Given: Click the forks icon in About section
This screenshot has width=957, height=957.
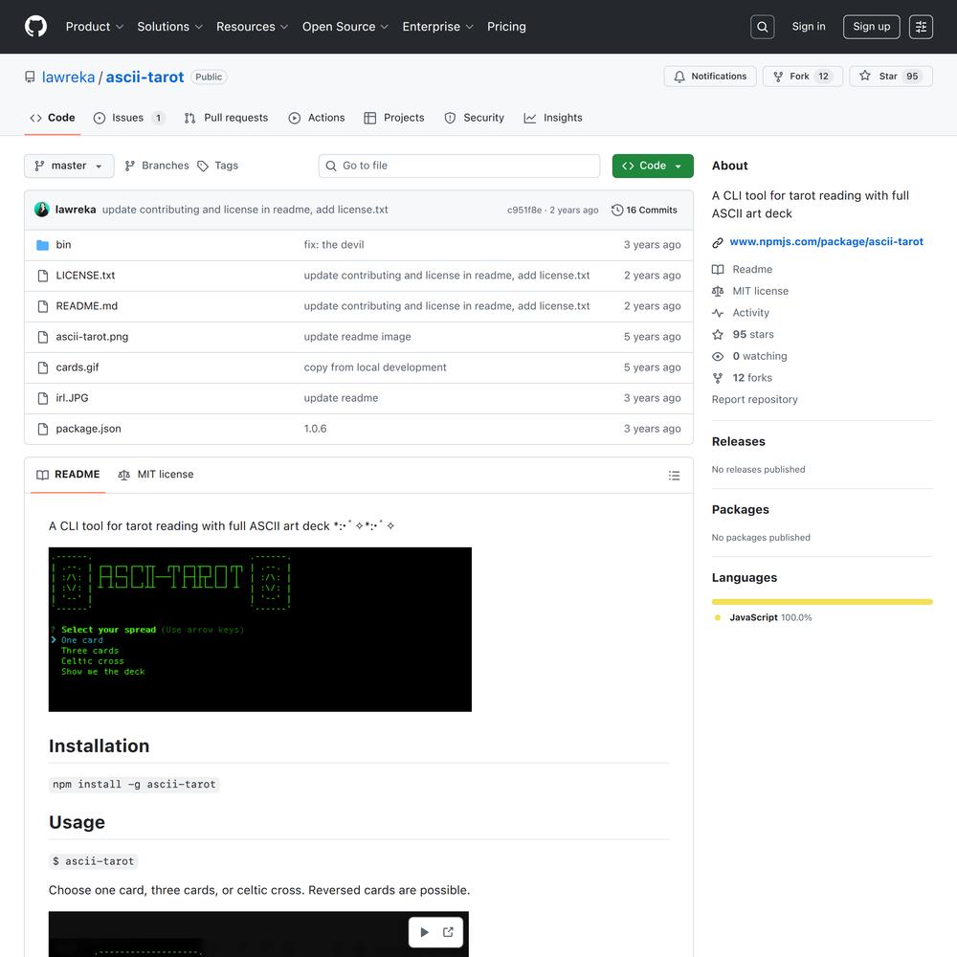Looking at the screenshot, I should (718, 378).
